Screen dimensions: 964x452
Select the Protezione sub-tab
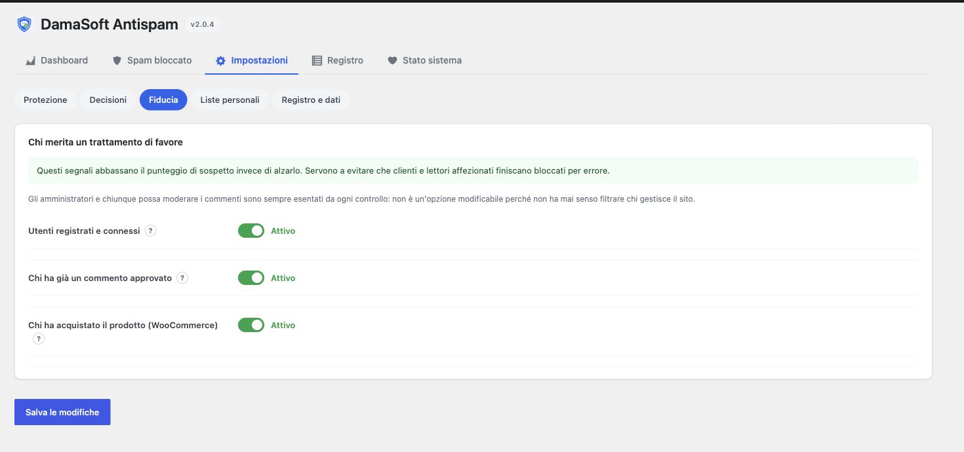[45, 100]
